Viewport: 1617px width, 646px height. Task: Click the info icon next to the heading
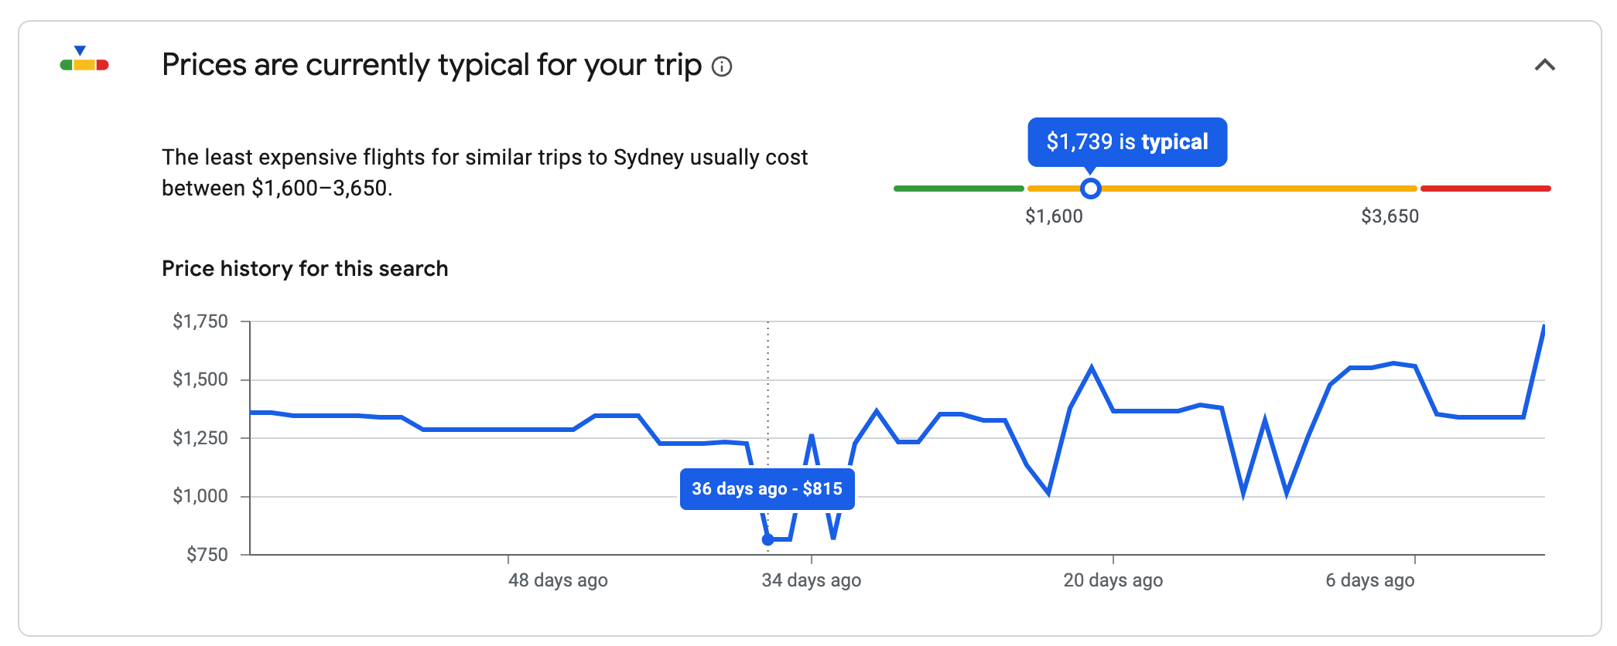(x=722, y=66)
